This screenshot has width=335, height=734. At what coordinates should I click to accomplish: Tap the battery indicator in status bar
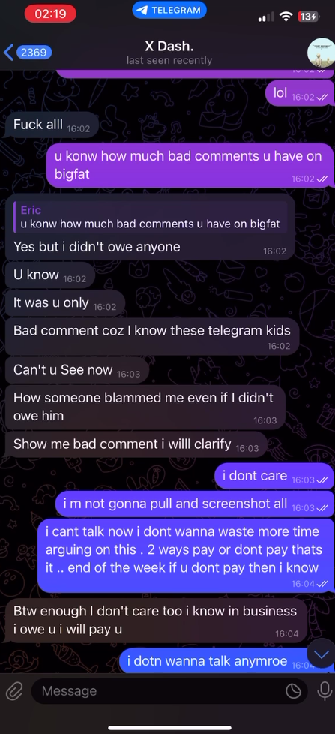[x=308, y=17]
